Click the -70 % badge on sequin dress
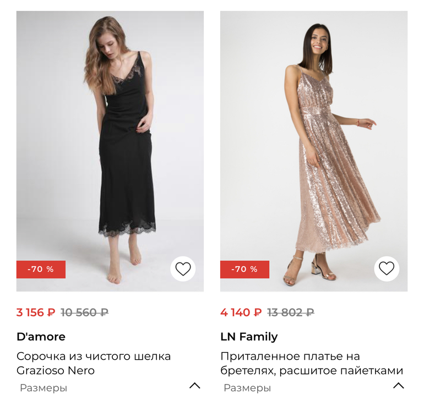Image resolution: width=424 pixels, height=406 pixels. point(245,270)
